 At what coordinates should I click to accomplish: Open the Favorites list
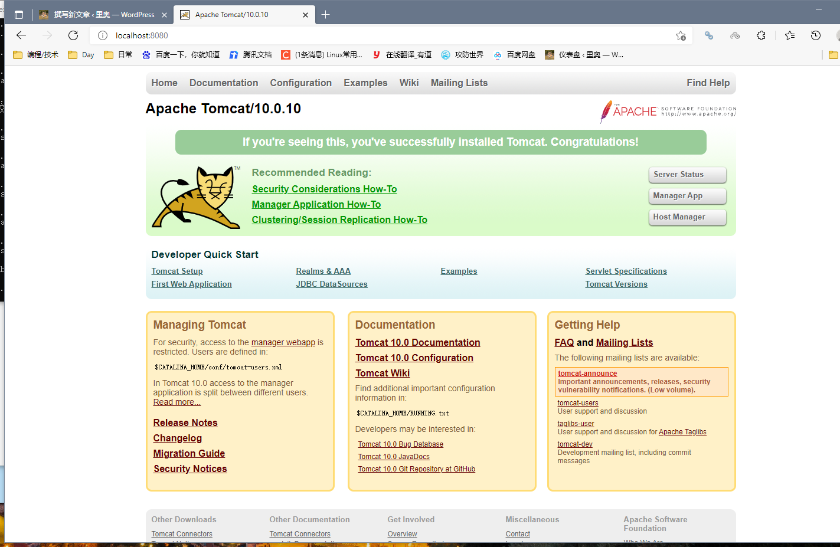(790, 35)
